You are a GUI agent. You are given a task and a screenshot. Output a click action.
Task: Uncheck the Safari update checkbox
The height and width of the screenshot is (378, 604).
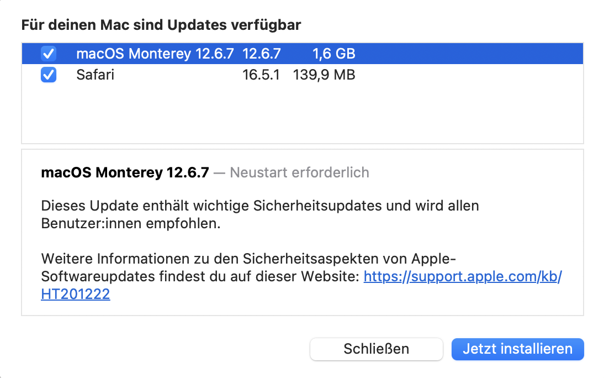pos(49,75)
